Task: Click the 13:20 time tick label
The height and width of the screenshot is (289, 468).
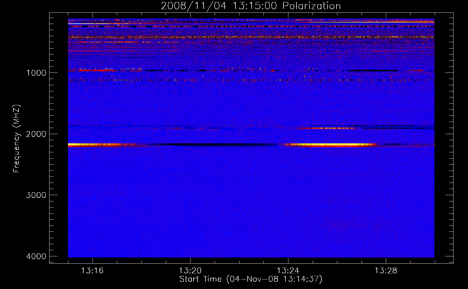Action: pyautogui.click(x=190, y=271)
